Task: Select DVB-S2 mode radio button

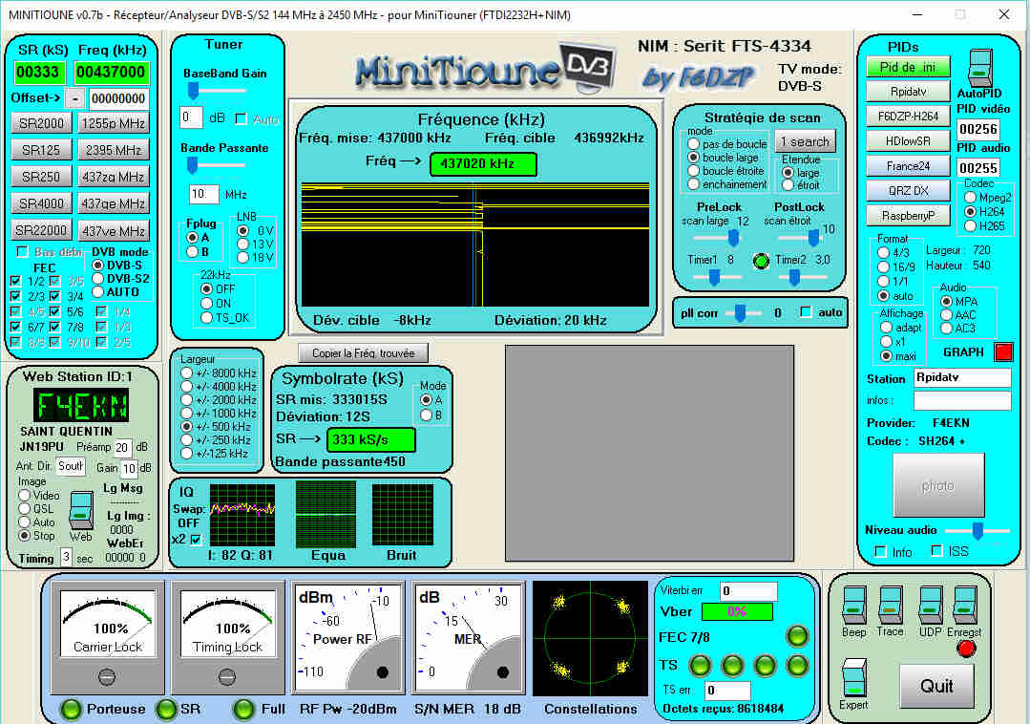Action: click(x=98, y=279)
